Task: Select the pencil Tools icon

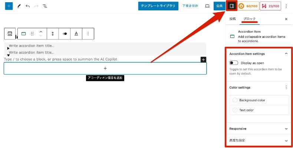Action: (19, 6)
